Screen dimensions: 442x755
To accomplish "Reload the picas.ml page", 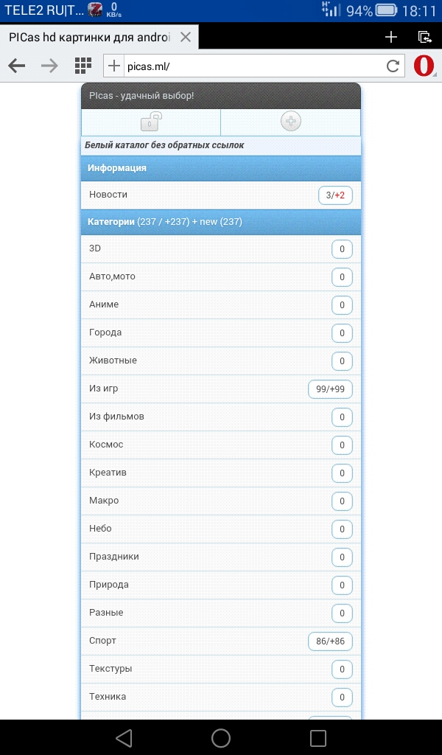I will [x=393, y=66].
